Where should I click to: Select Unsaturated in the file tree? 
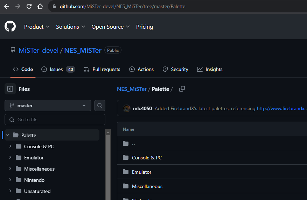pos(37,191)
